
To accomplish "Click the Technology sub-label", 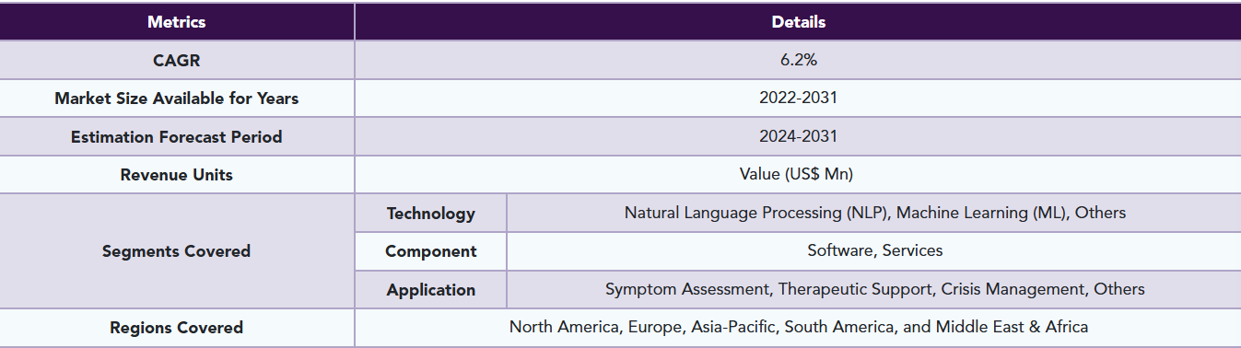I will tap(431, 214).
